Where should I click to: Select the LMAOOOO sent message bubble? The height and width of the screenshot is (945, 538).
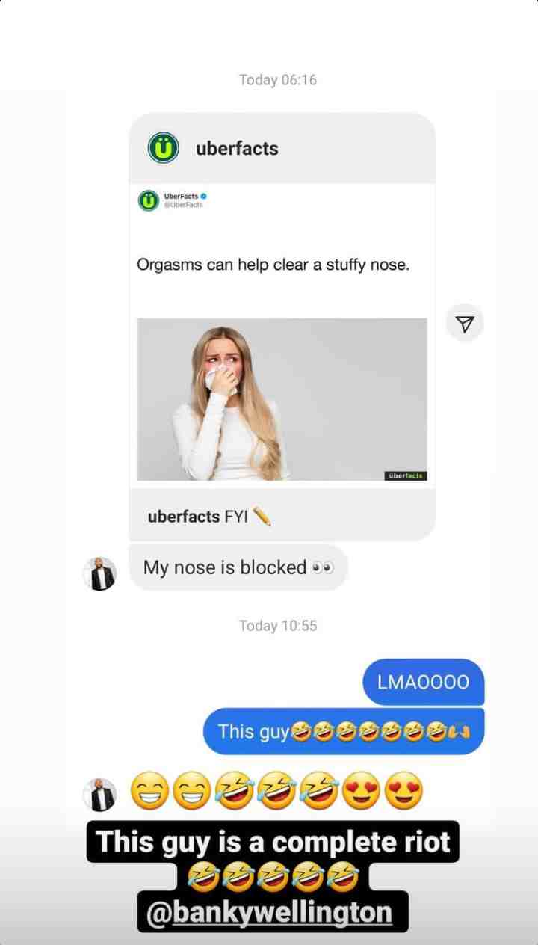click(x=424, y=682)
